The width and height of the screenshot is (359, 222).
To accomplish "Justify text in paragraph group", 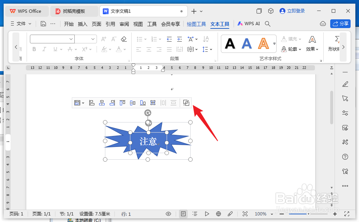I will pos(169,49).
